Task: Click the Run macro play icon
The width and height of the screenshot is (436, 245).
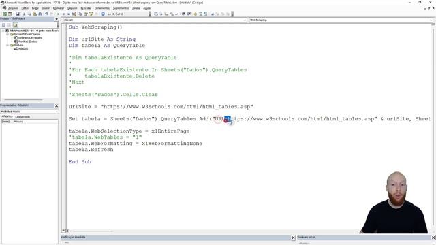Action: coord(58,14)
